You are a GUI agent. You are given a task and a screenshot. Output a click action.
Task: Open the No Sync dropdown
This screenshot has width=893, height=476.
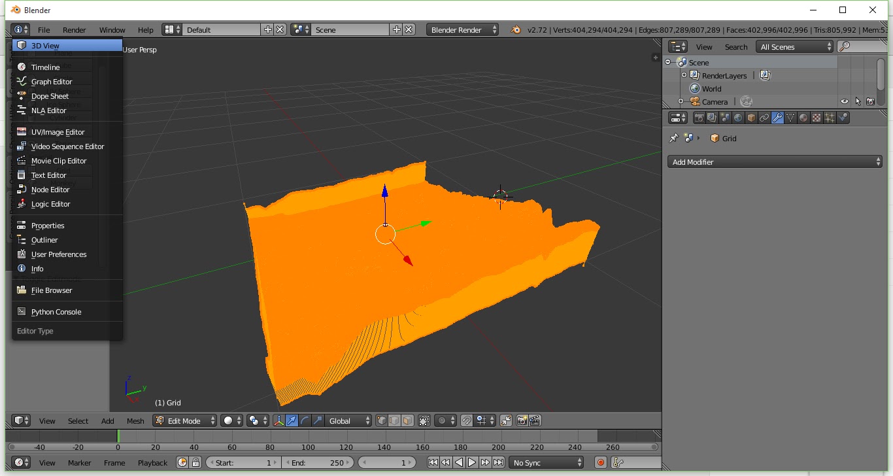coord(547,462)
